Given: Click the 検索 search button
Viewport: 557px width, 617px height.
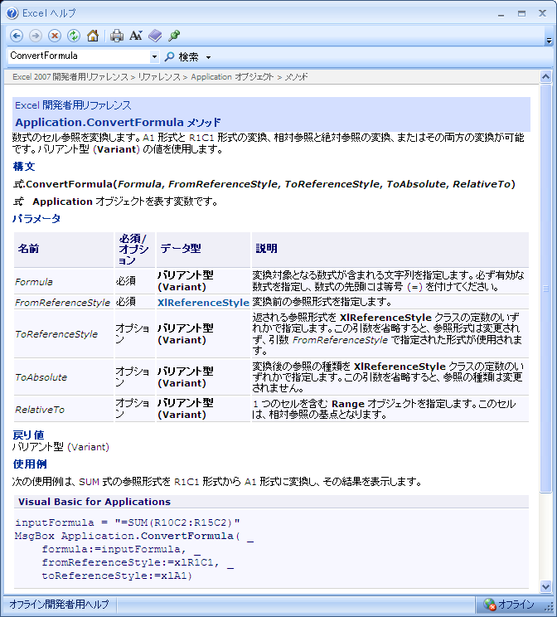Looking at the screenshot, I should [x=182, y=57].
